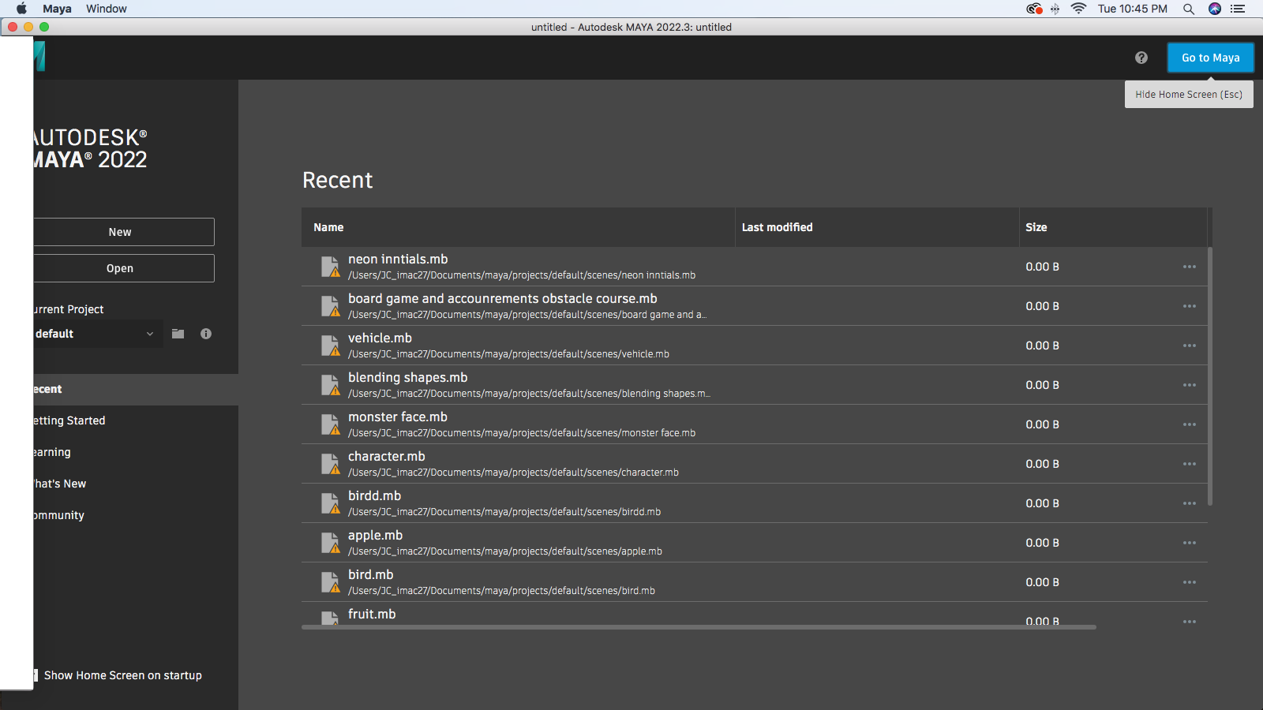Click file icon of board game scene
1263x710 pixels.
[330, 306]
